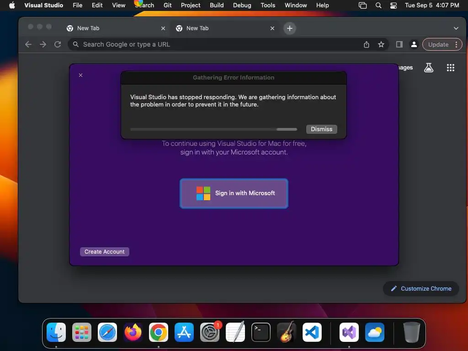Open a new tab with plus button
The width and height of the screenshot is (468, 351).
tap(289, 28)
